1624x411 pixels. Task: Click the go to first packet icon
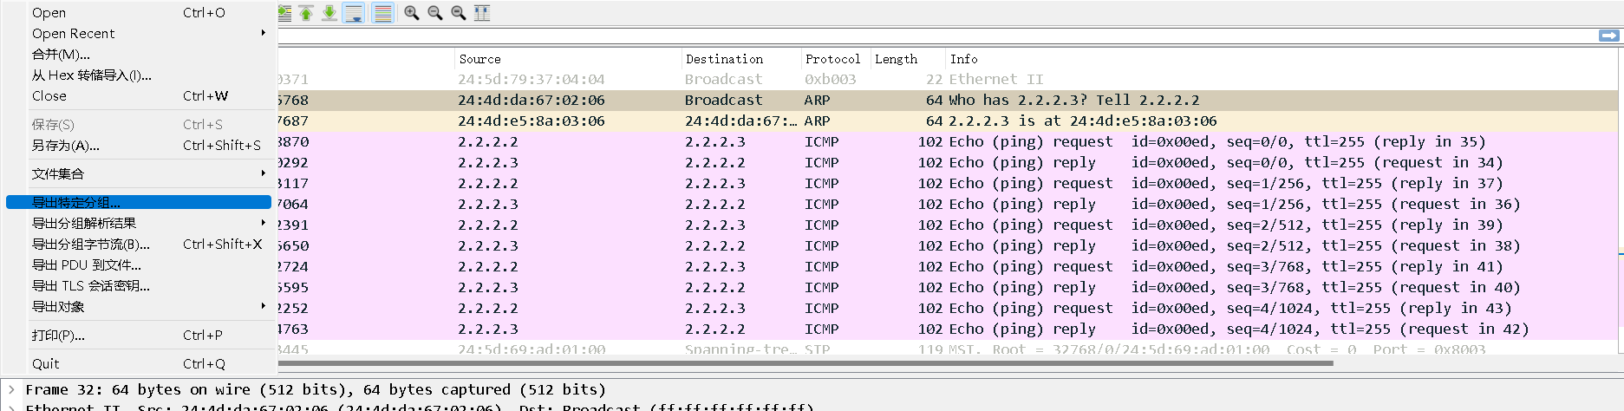tap(306, 13)
